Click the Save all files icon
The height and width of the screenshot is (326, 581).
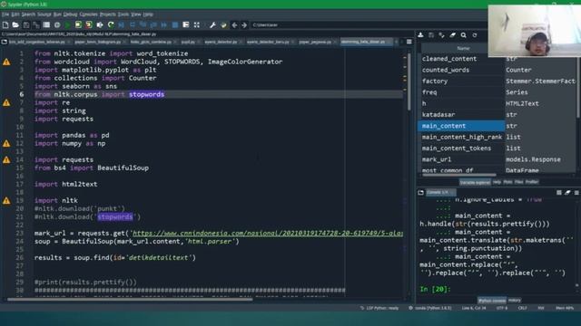(x=36, y=24)
